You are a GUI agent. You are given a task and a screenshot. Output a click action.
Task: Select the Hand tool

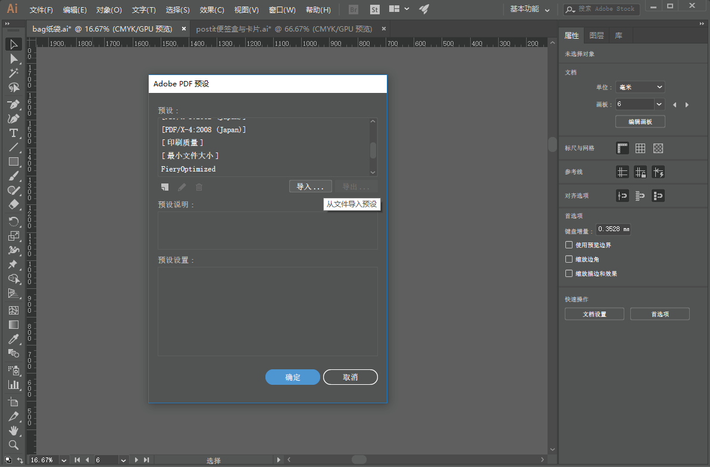[x=14, y=430]
